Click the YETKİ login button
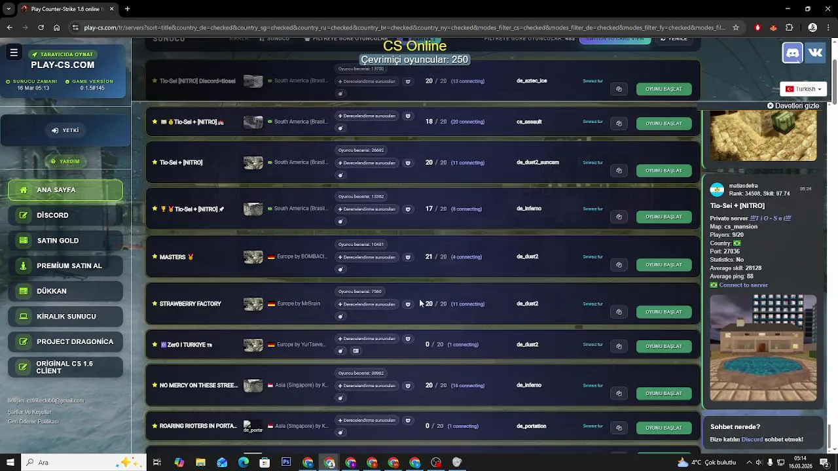This screenshot has height=471, width=838. [x=65, y=130]
